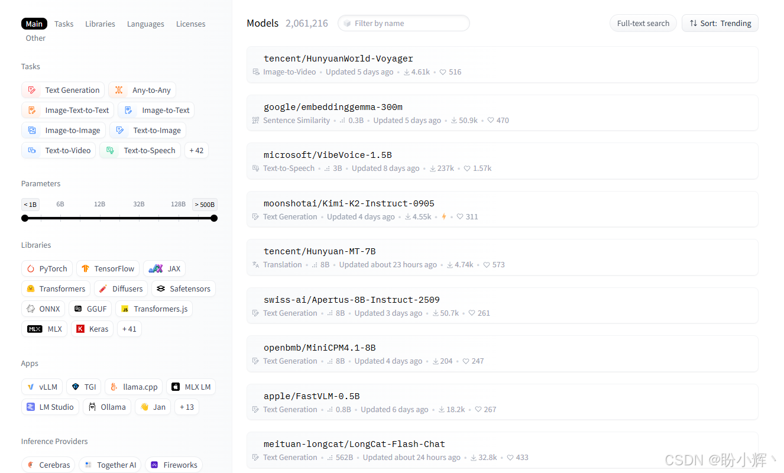Click the TGI app icon
Image resolution: width=784 pixels, height=473 pixels.
tap(76, 387)
